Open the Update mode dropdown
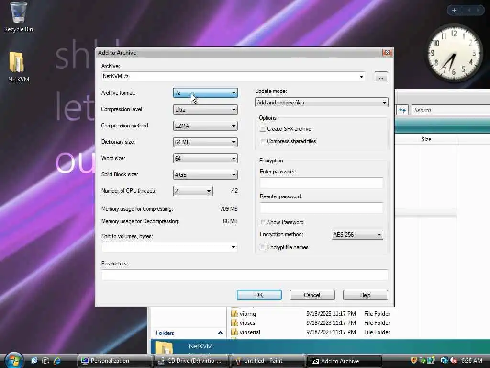 point(322,103)
